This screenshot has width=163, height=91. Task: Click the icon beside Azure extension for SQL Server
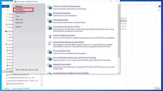[50, 28]
